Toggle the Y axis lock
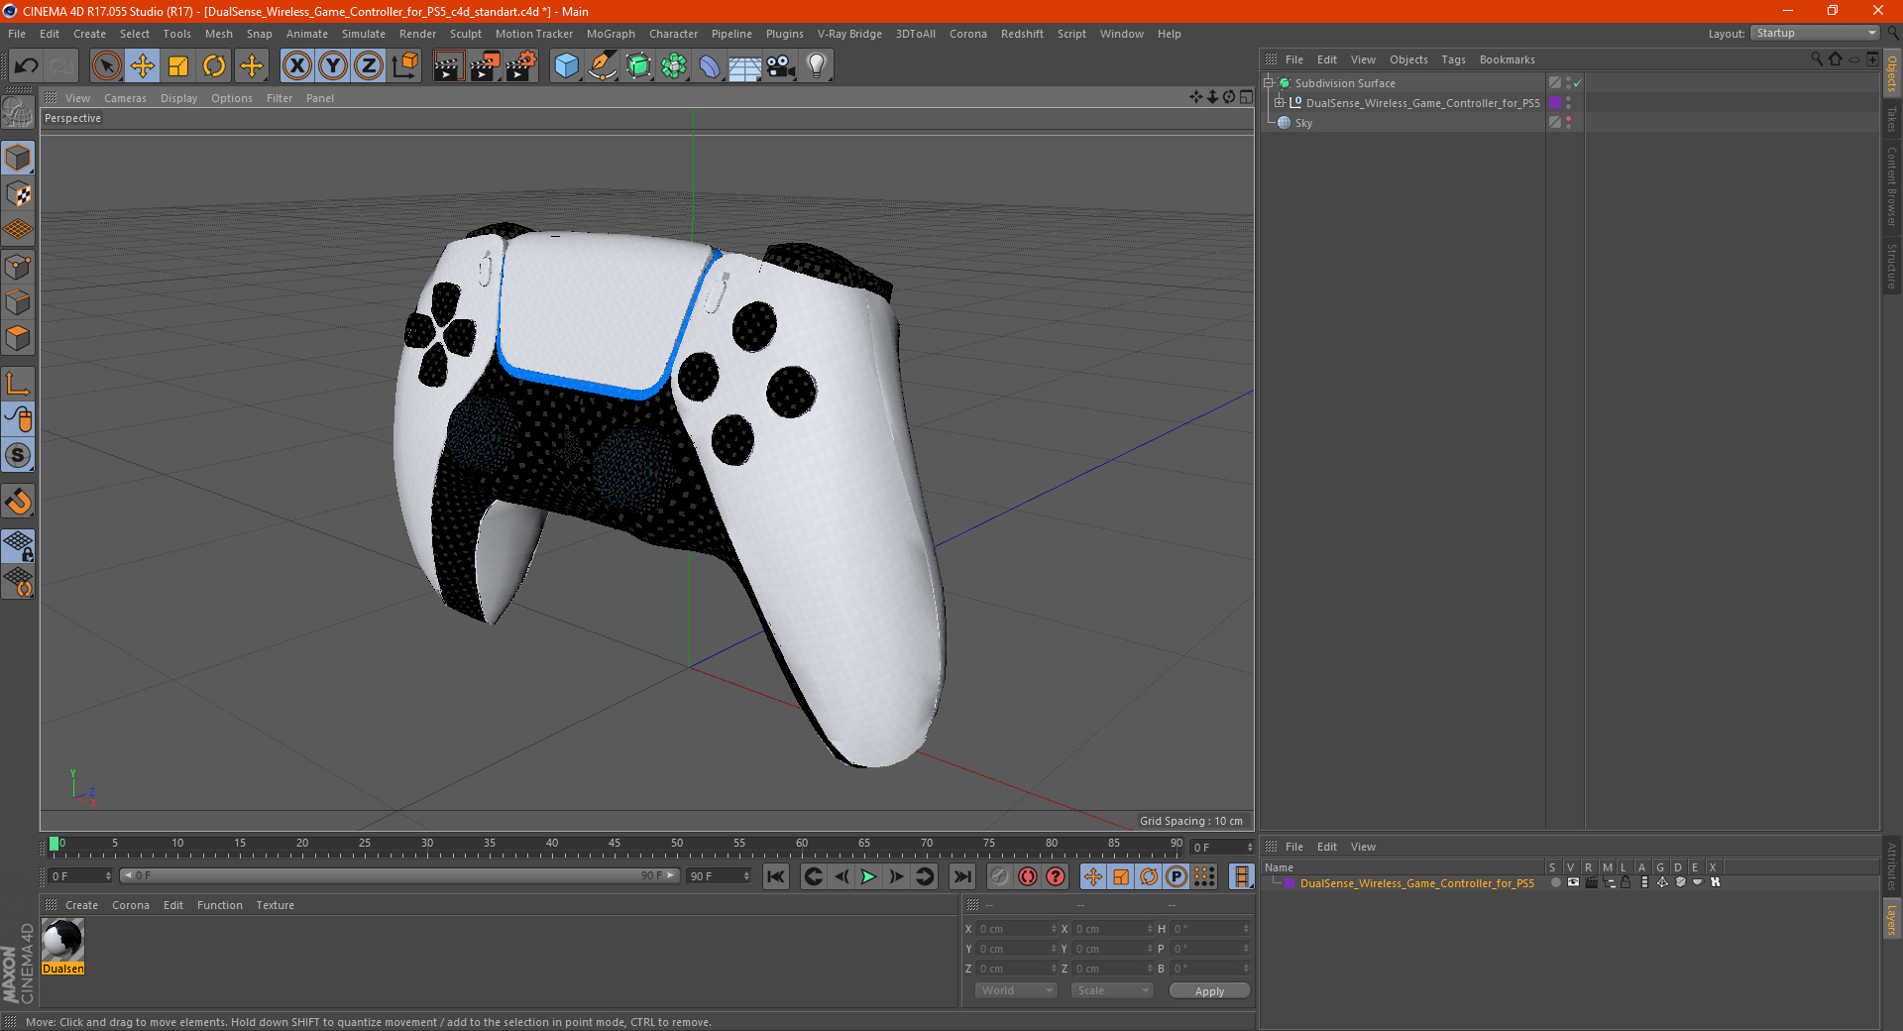This screenshot has width=1903, height=1031. point(333,66)
